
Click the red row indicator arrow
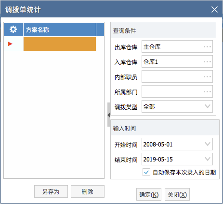pyautogui.click(x=10, y=44)
